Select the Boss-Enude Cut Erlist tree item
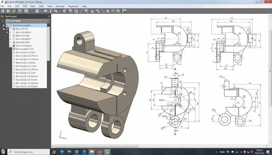 click(x=26, y=52)
